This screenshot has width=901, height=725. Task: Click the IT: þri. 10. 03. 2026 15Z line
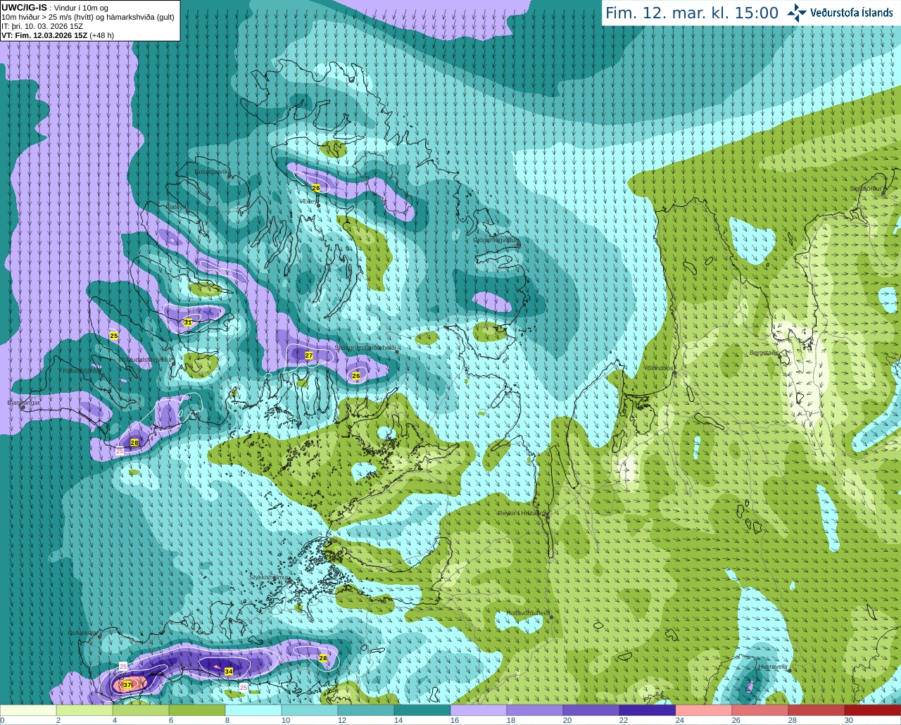tap(42, 26)
